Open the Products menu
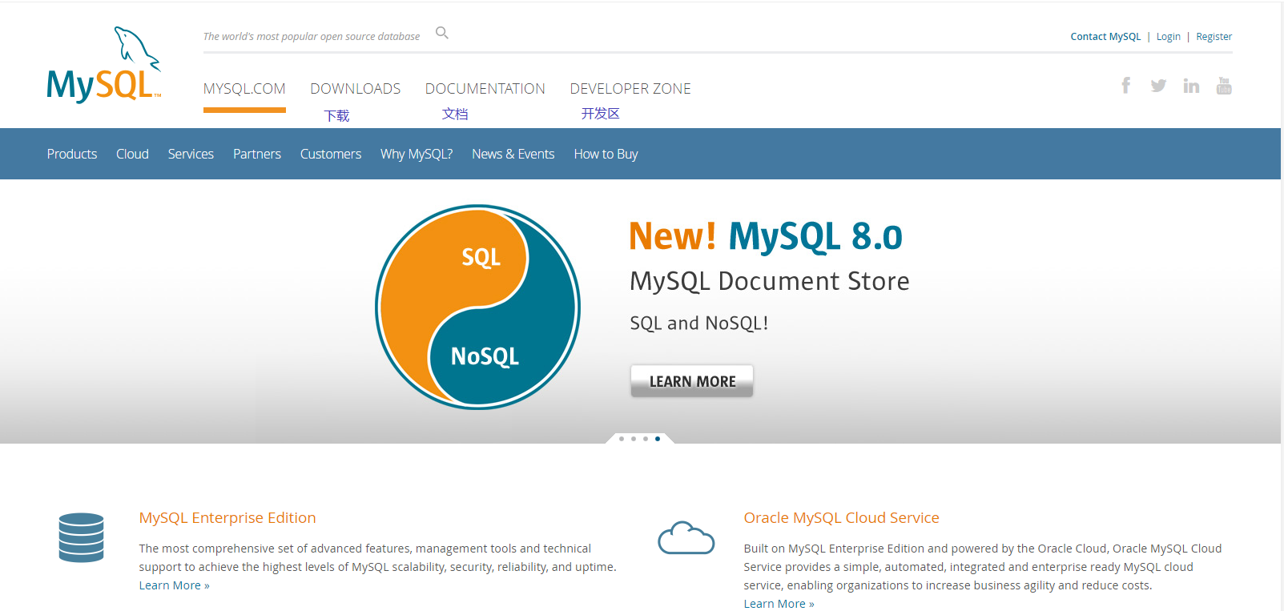Image resolution: width=1284 pixels, height=611 pixels. pyautogui.click(x=72, y=154)
